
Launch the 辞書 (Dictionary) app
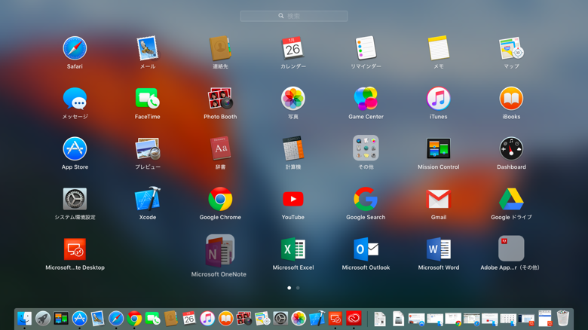click(x=220, y=149)
